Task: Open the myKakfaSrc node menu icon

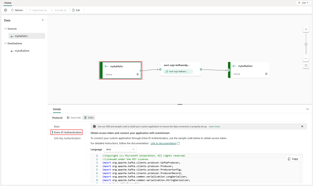Action: tap(138, 74)
